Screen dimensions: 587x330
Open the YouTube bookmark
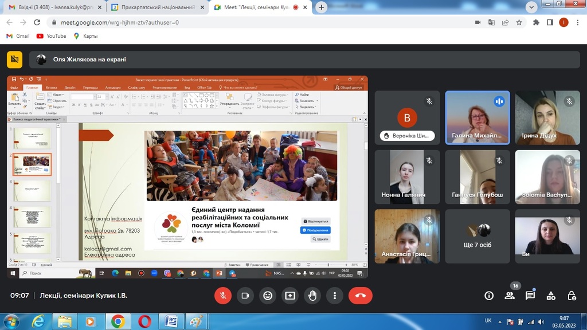pyautogui.click(x=51, y=36)
